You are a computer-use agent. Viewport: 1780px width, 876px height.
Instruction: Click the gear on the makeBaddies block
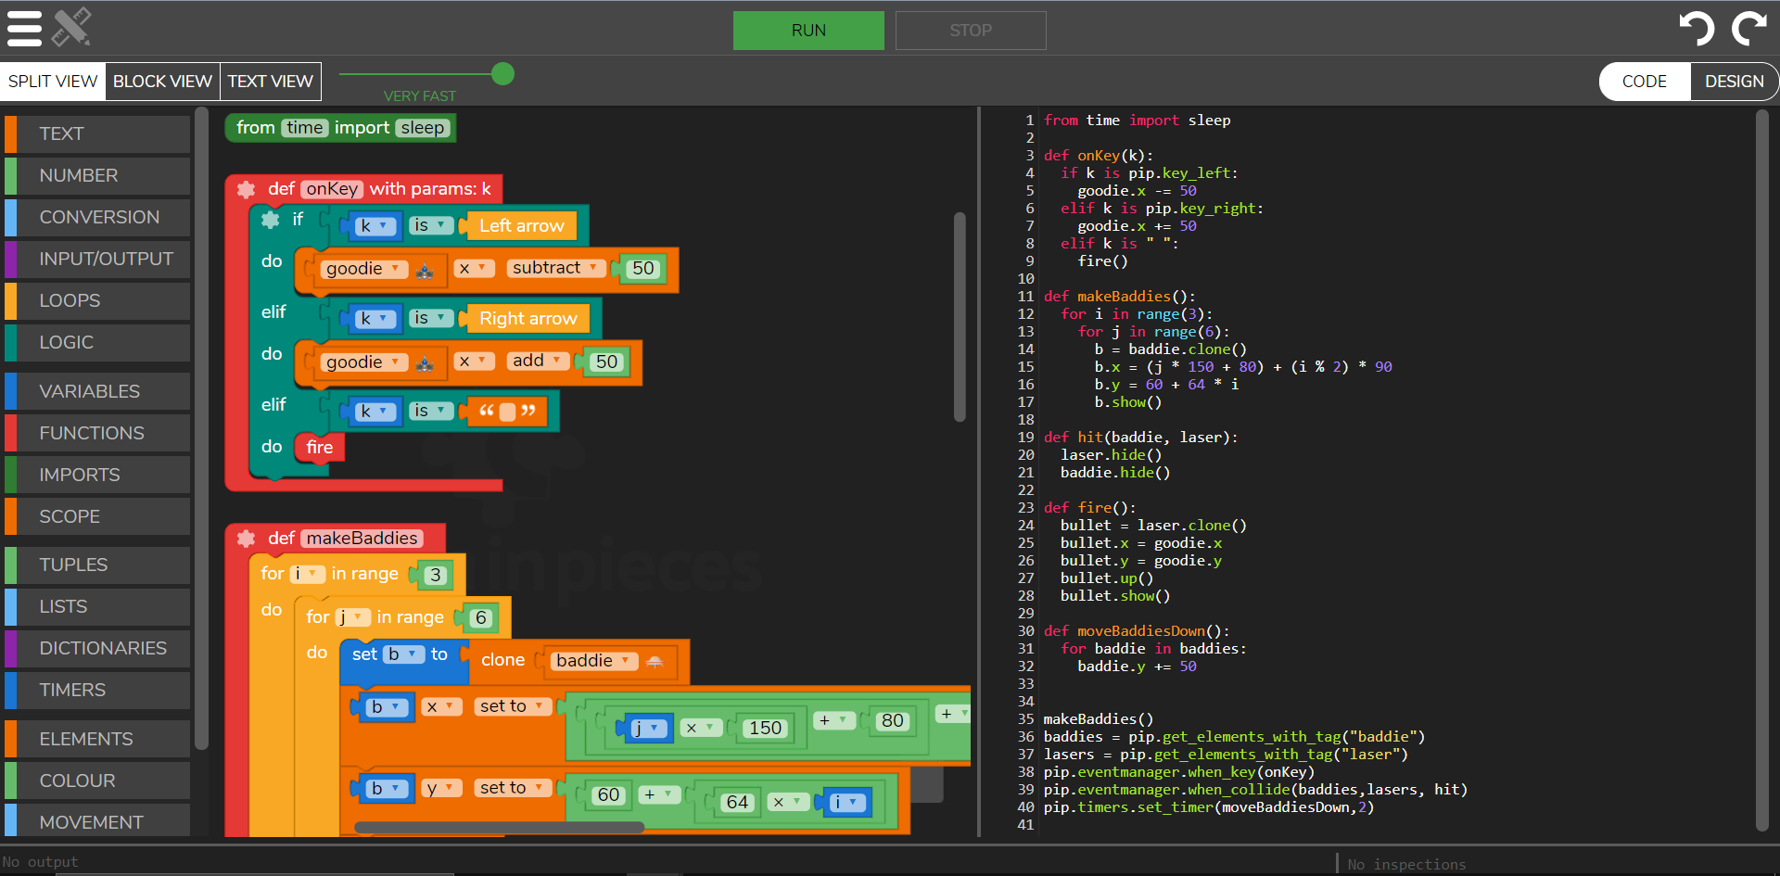(246, 539)
